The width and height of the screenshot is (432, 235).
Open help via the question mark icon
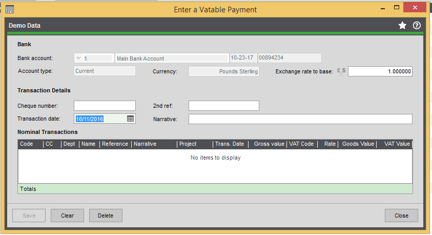click(417, 25)
